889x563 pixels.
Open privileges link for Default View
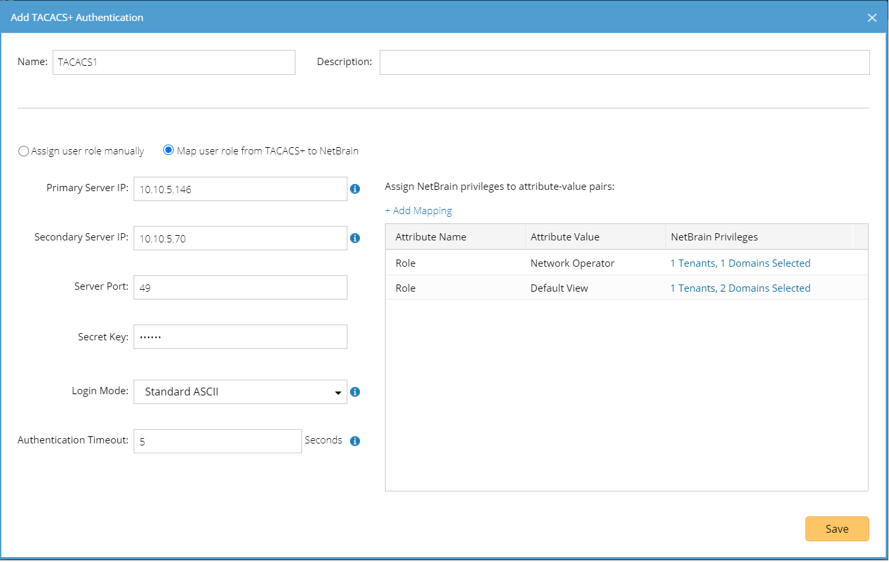pos(740,288)
